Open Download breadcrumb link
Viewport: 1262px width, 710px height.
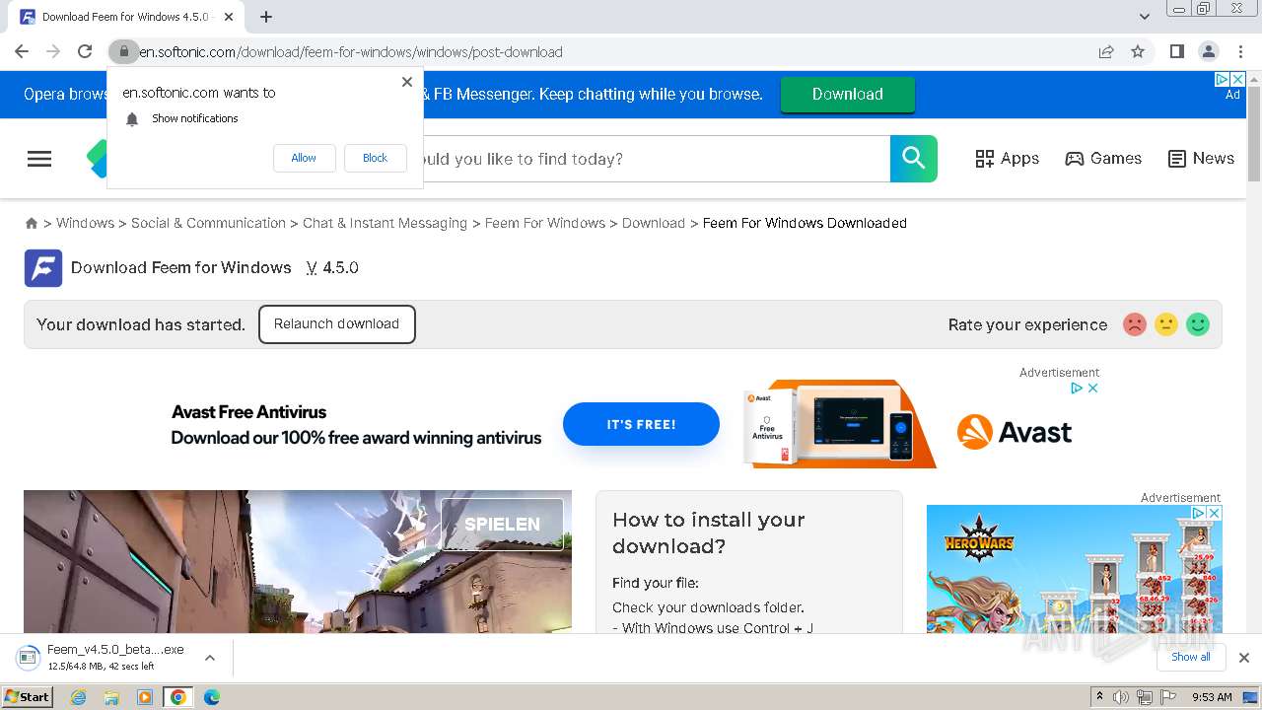(654, 223)
